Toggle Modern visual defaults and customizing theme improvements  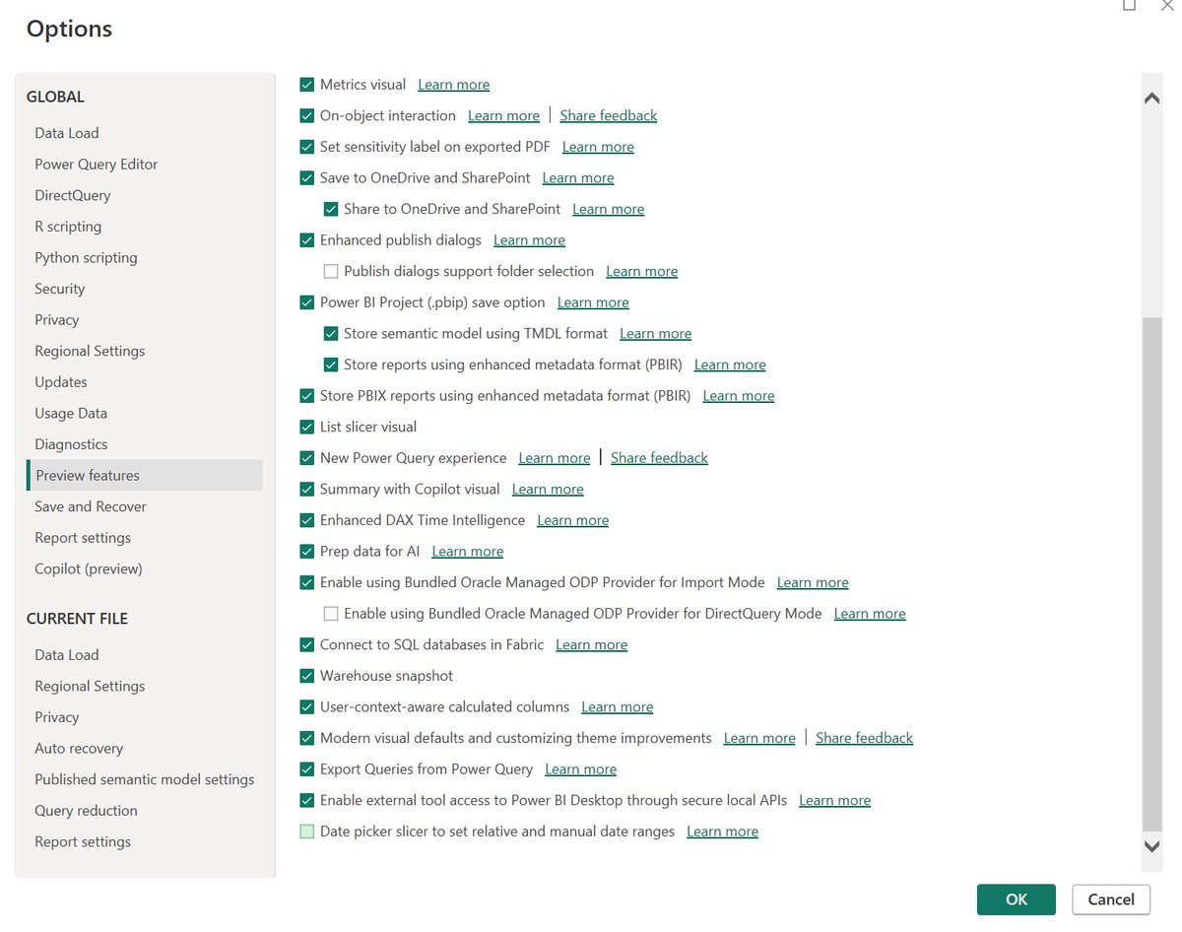click(307, 738)
